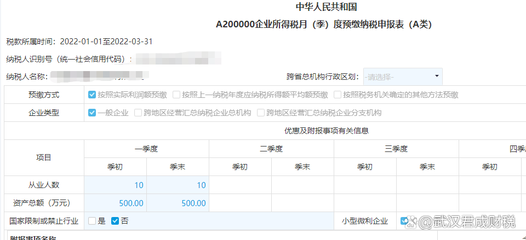Click 从业人数 三季度 季末 cell
Image resolution: width=526 pixels, height=240 pixels.
tap(427, 185)
